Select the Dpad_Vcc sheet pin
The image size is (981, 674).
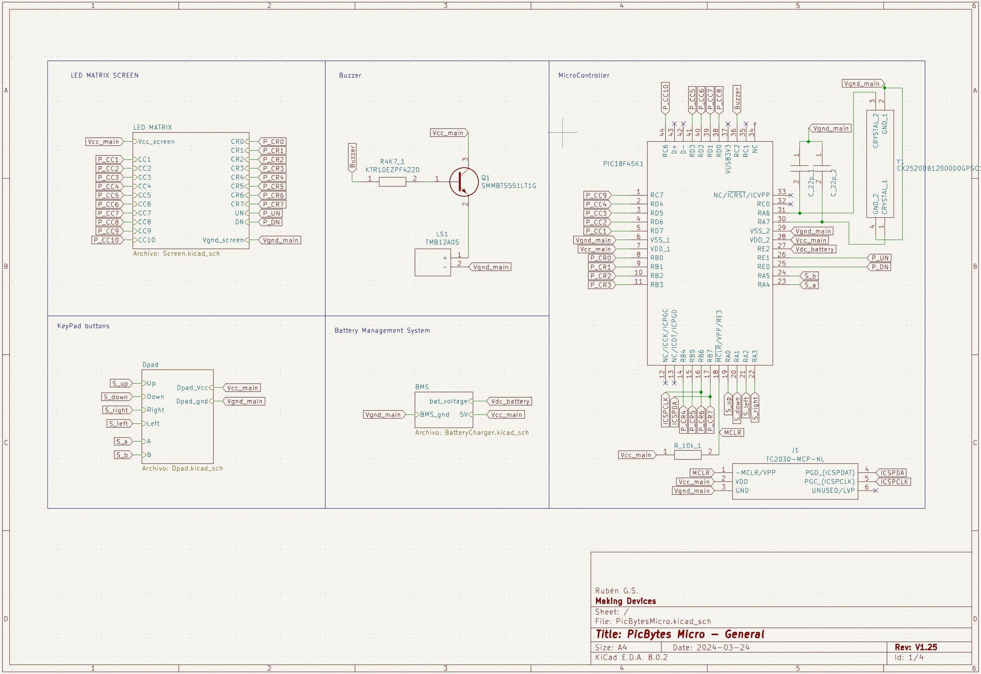point(195,387)
